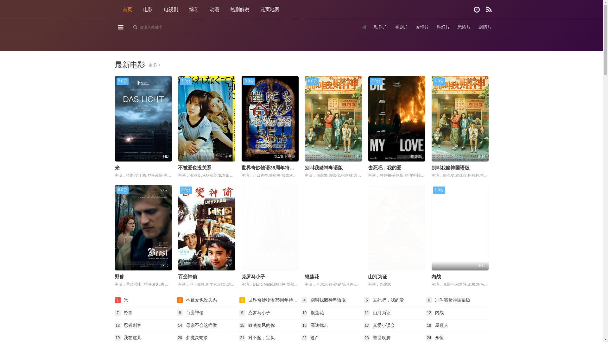Screen dimensions: 608x342
Task: Open the 剧情片 category link
Action: point(485,27)
